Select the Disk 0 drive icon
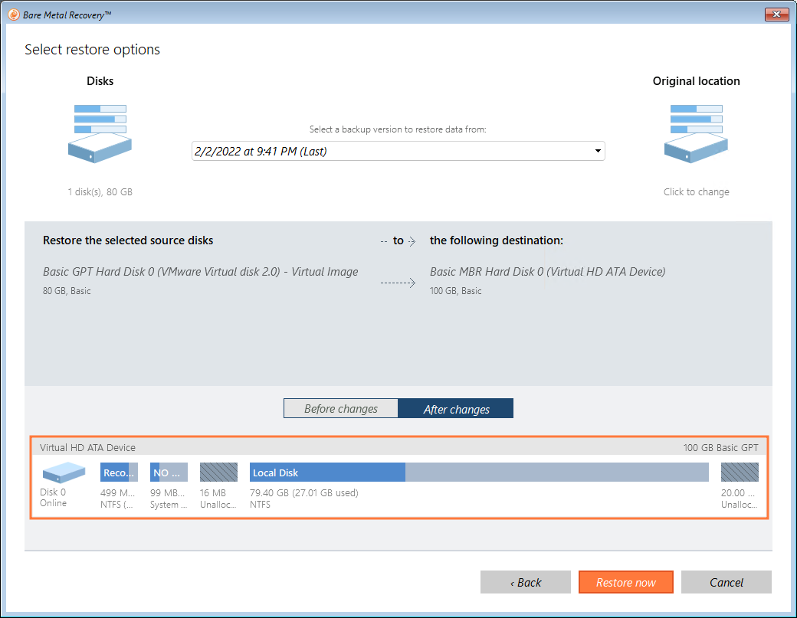The height and width of the screenshot is (618, 797). click(x=63, y=473)
